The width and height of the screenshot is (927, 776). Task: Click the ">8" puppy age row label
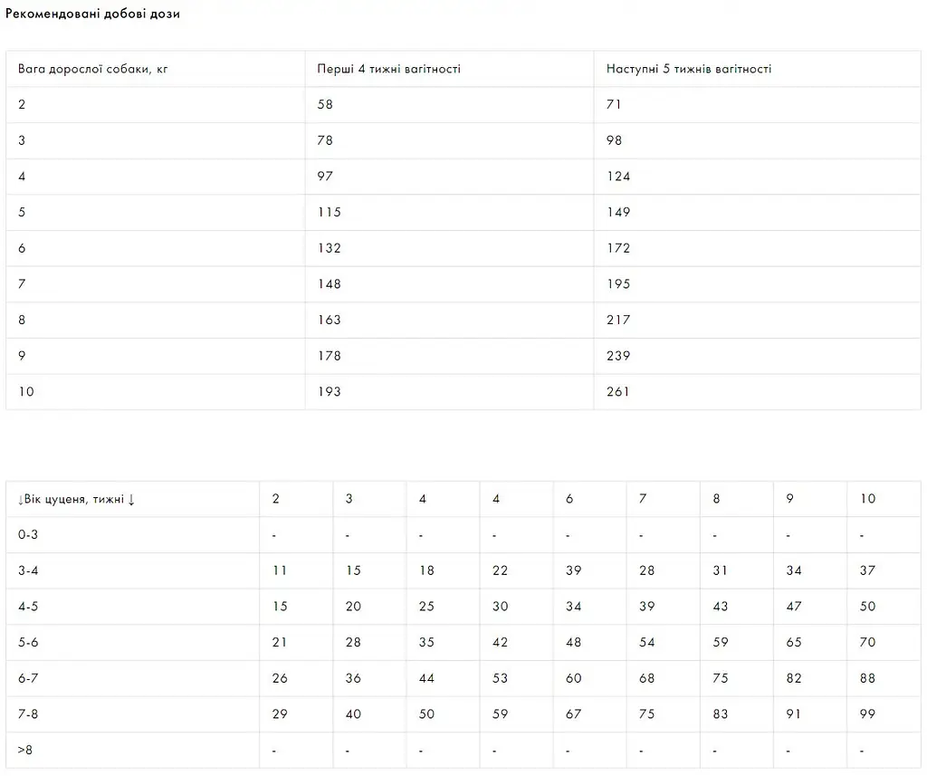pos(25,750)
